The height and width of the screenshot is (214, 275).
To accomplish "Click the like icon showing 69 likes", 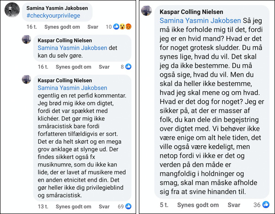I will pos(128,206).
